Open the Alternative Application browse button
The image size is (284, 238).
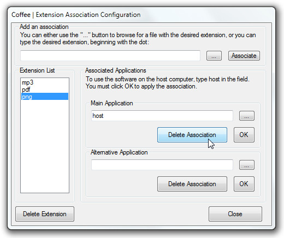click(247, 165)
